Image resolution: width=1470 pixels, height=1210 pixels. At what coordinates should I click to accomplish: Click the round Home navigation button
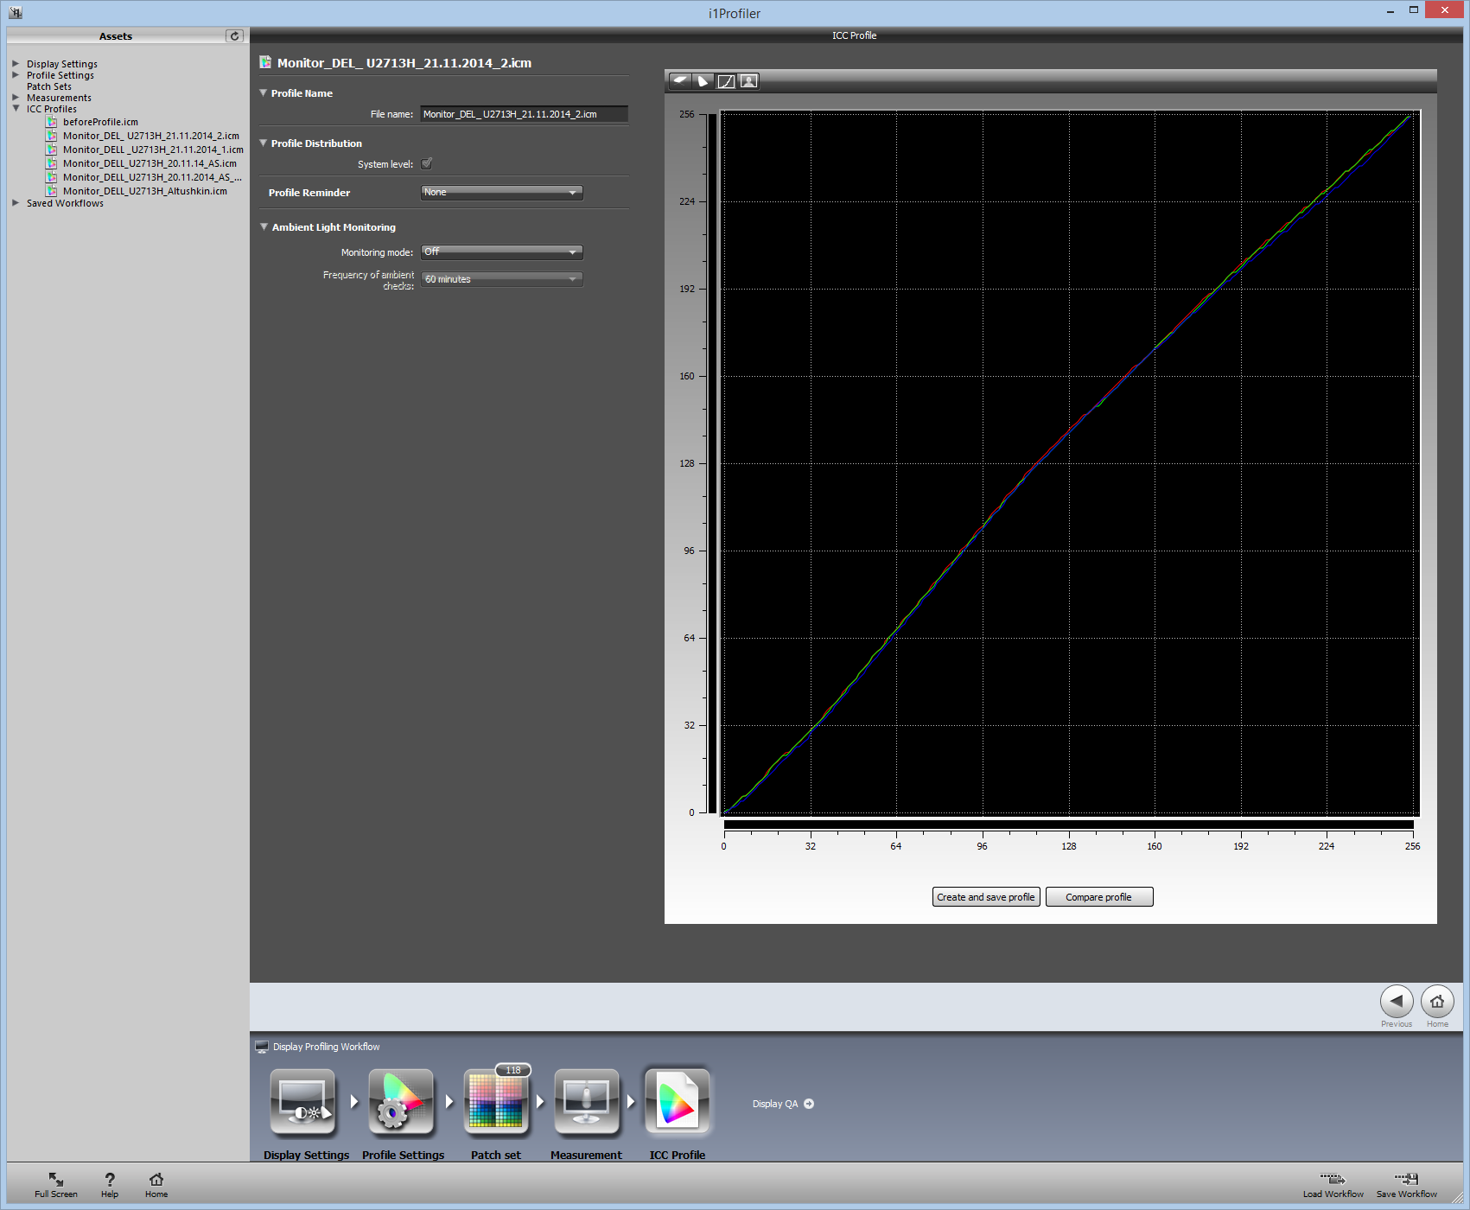tap(1437, 1002)
